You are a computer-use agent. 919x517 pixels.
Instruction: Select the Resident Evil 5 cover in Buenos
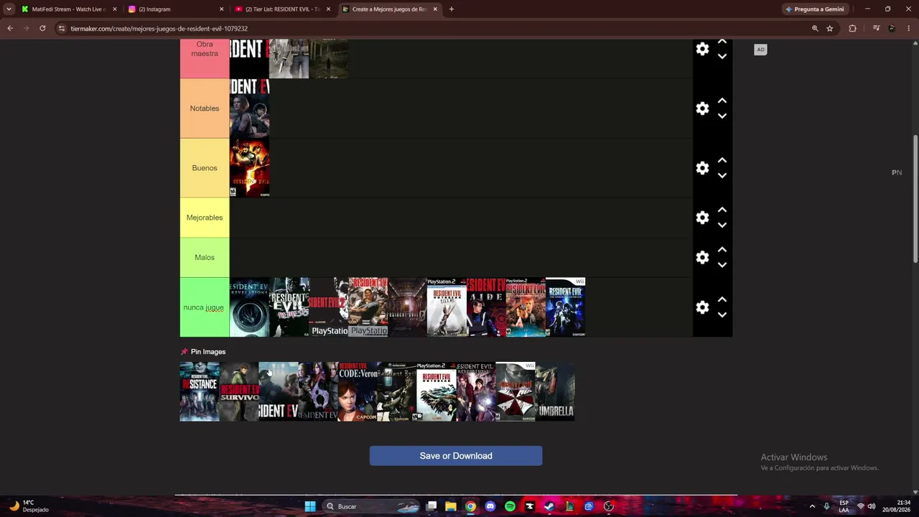(249, 168)
